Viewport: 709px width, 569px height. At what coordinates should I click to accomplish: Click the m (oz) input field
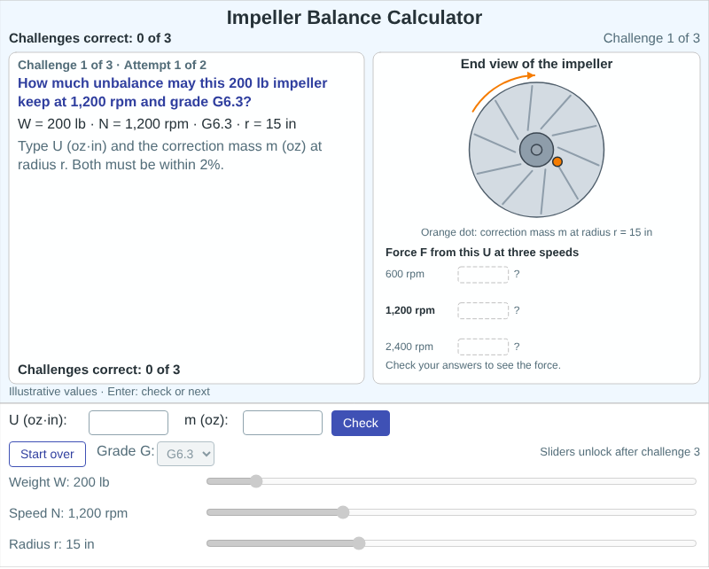pos(283,423)
